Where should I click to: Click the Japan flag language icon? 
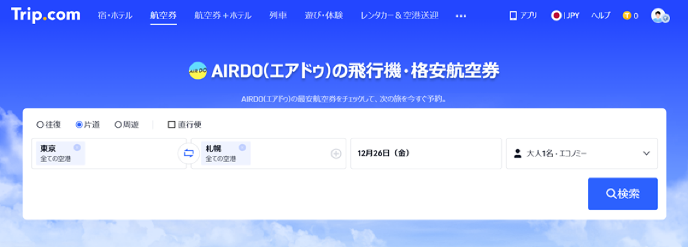pos(556,16)
